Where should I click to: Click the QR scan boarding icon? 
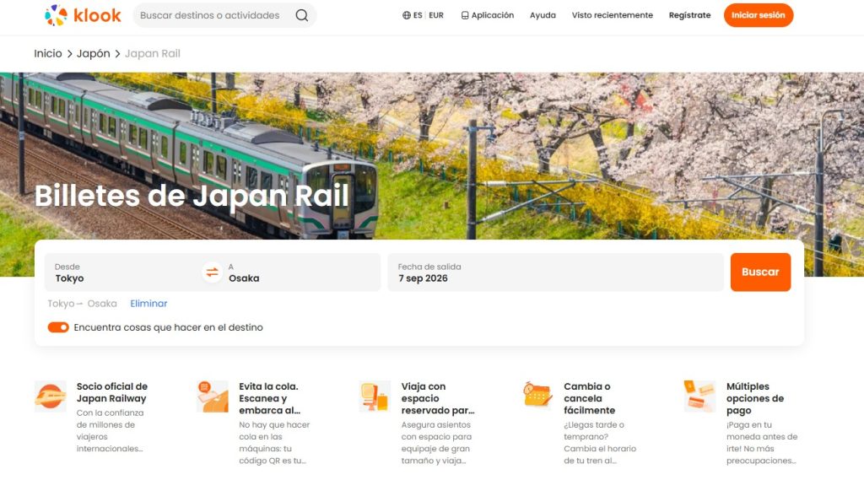pyautogui.click(x=212, y=396)
